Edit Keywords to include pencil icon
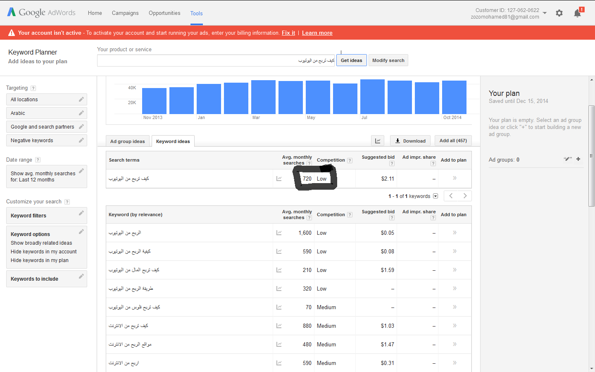Image resolution: width=595 pixels, height=372 pixels. click(81, 276)
